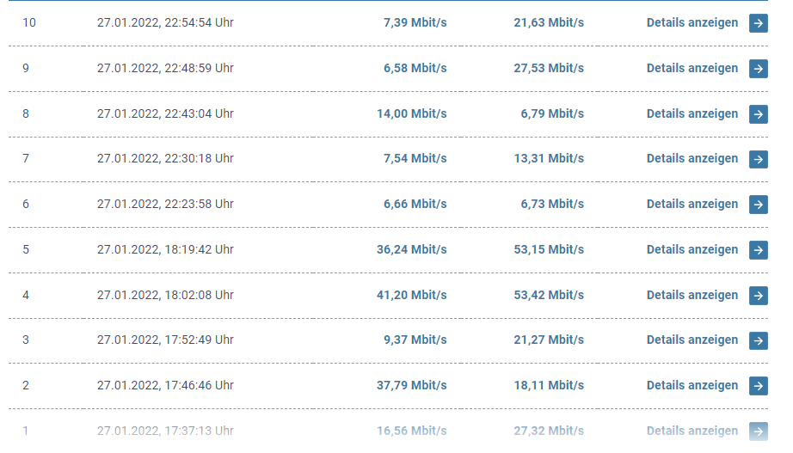Open details link for the 22:30:18 test
The height and width of the screenshot is (453, 793).
click(x=692, y=158)
